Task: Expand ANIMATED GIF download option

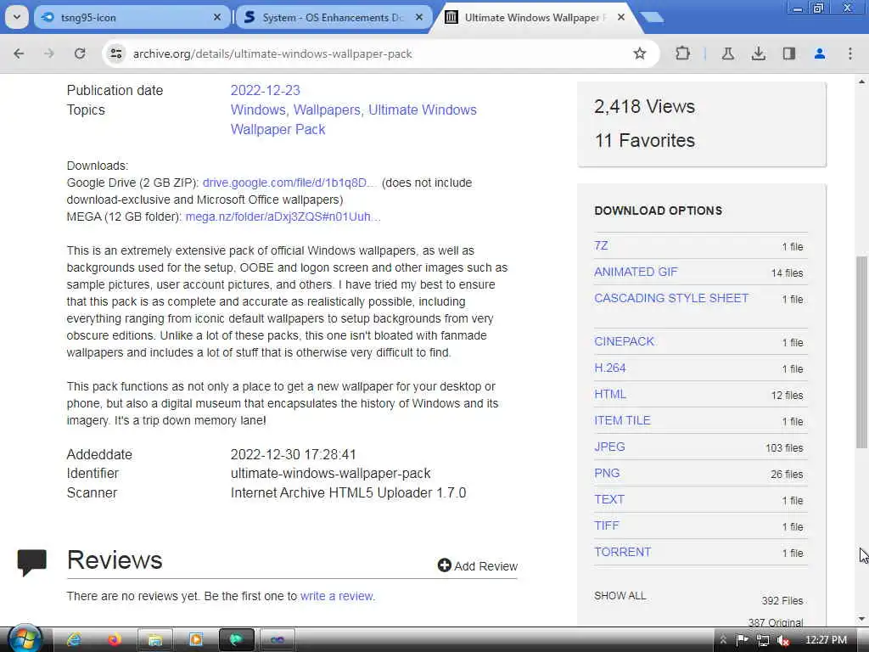Action: [636, 272]
